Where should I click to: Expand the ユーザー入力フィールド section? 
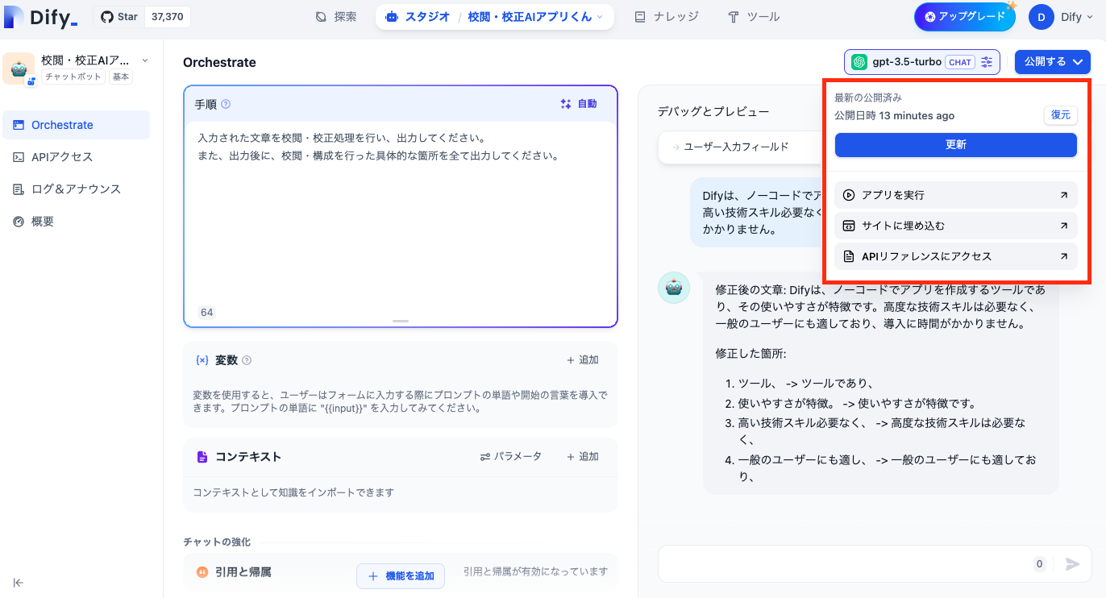[740, 147]
